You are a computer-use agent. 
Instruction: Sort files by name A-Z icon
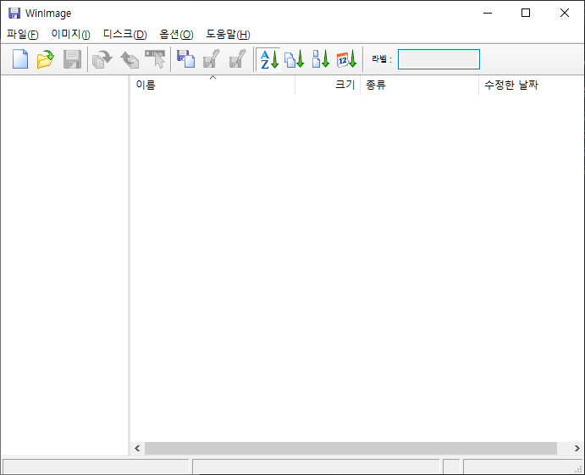[269, 59]
